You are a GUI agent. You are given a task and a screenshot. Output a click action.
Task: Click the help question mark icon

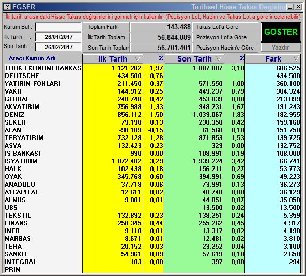(x=7, y=7)
